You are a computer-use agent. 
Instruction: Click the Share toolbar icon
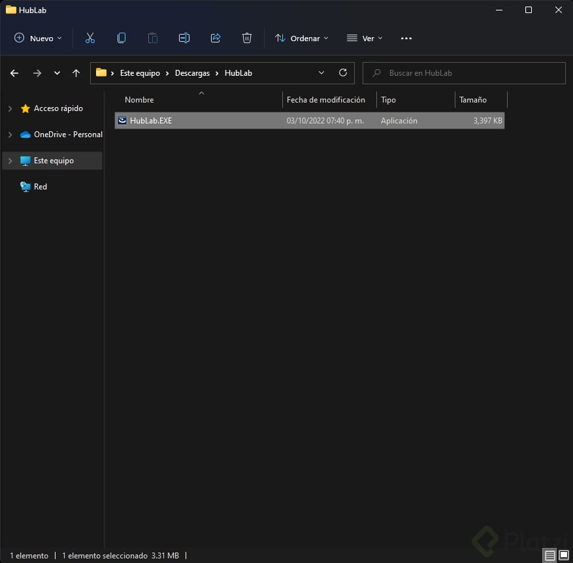pyautogui.click(x=216, y=38)
